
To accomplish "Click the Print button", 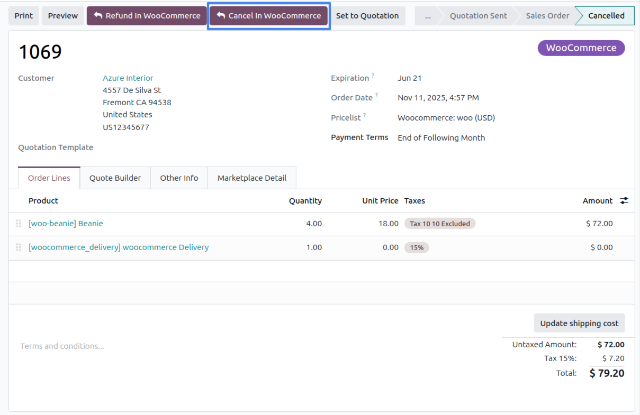I will pos(24,16).
